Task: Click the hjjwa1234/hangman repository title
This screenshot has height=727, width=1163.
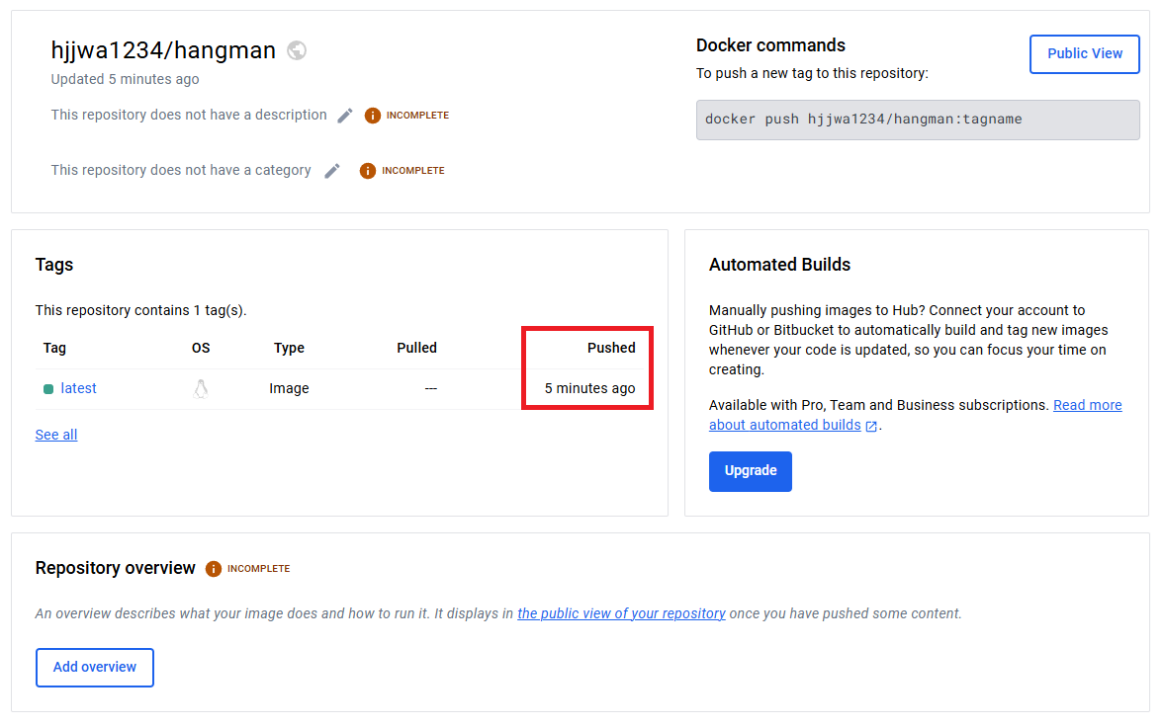Action: point(162,50)
